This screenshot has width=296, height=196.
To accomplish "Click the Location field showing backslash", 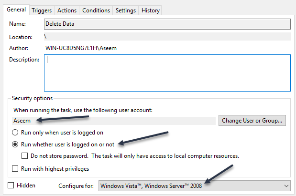I will coord(166,37).
